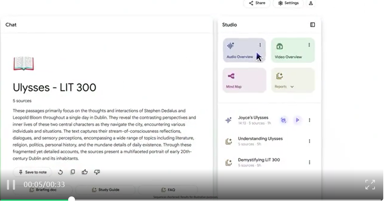This screenshot has width=384, height=201.
Task: Save the summary with Save to note
Action: click(32, 172)
